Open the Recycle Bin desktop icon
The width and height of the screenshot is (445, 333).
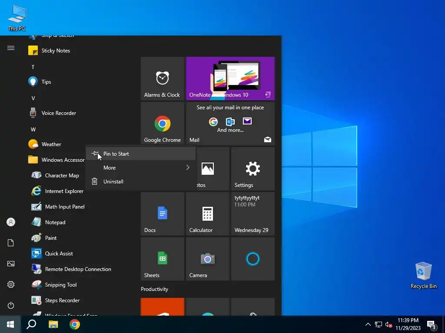[x=423, y=275]
